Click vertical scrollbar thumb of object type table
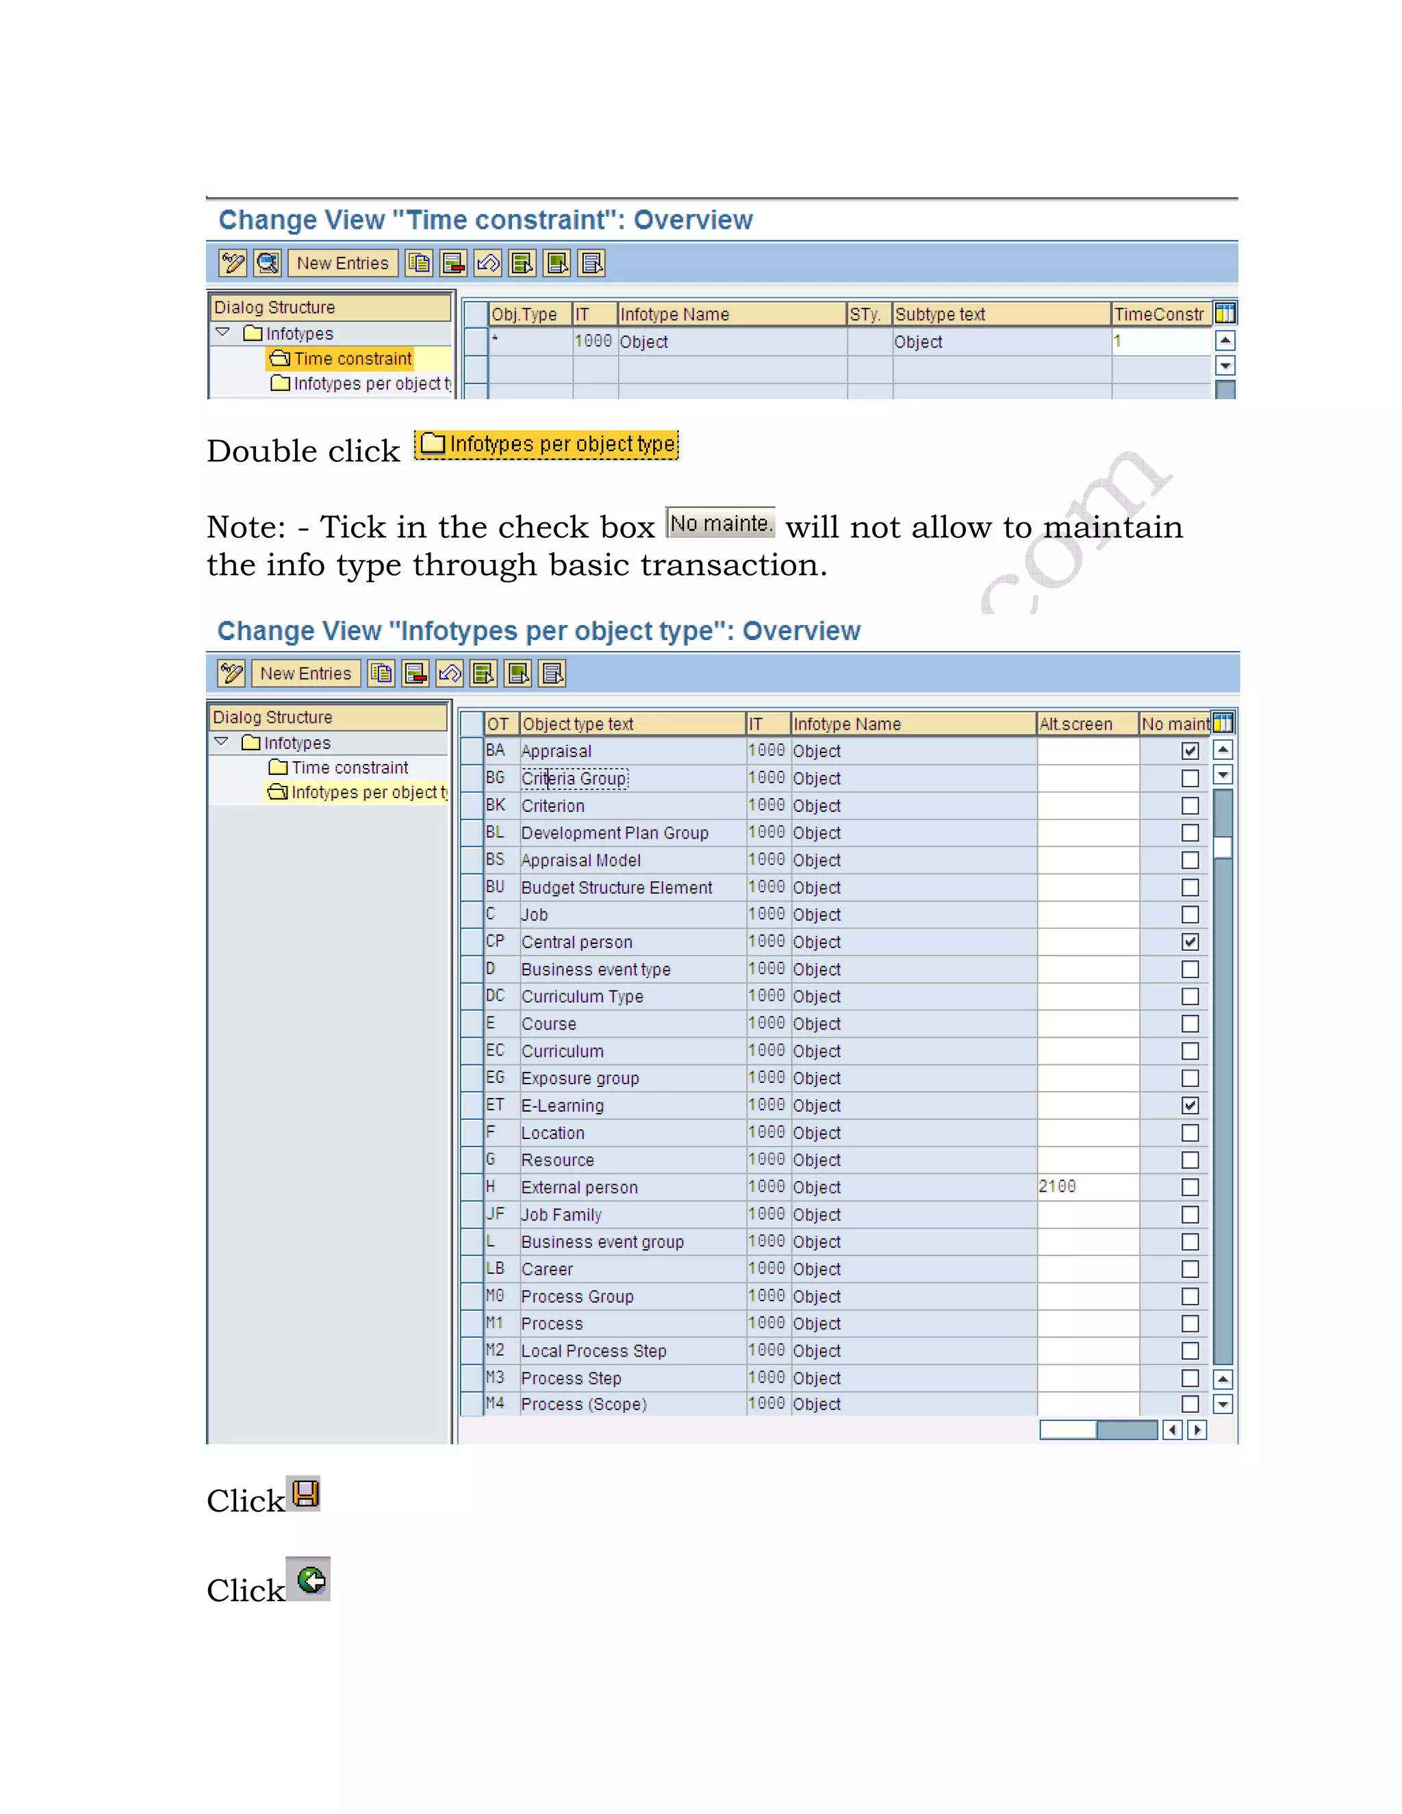This screenshot has height=1814, width=1402. [1223, 847]
